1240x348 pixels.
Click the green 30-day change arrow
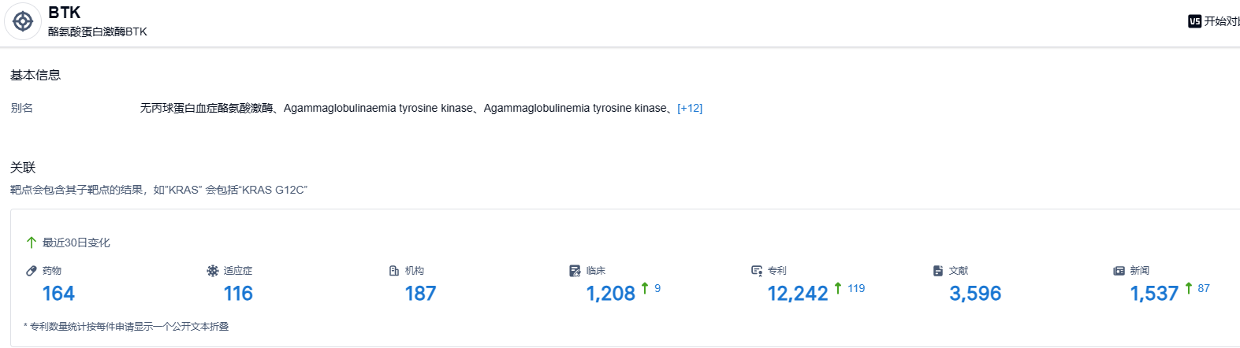(x=32, y=242)
